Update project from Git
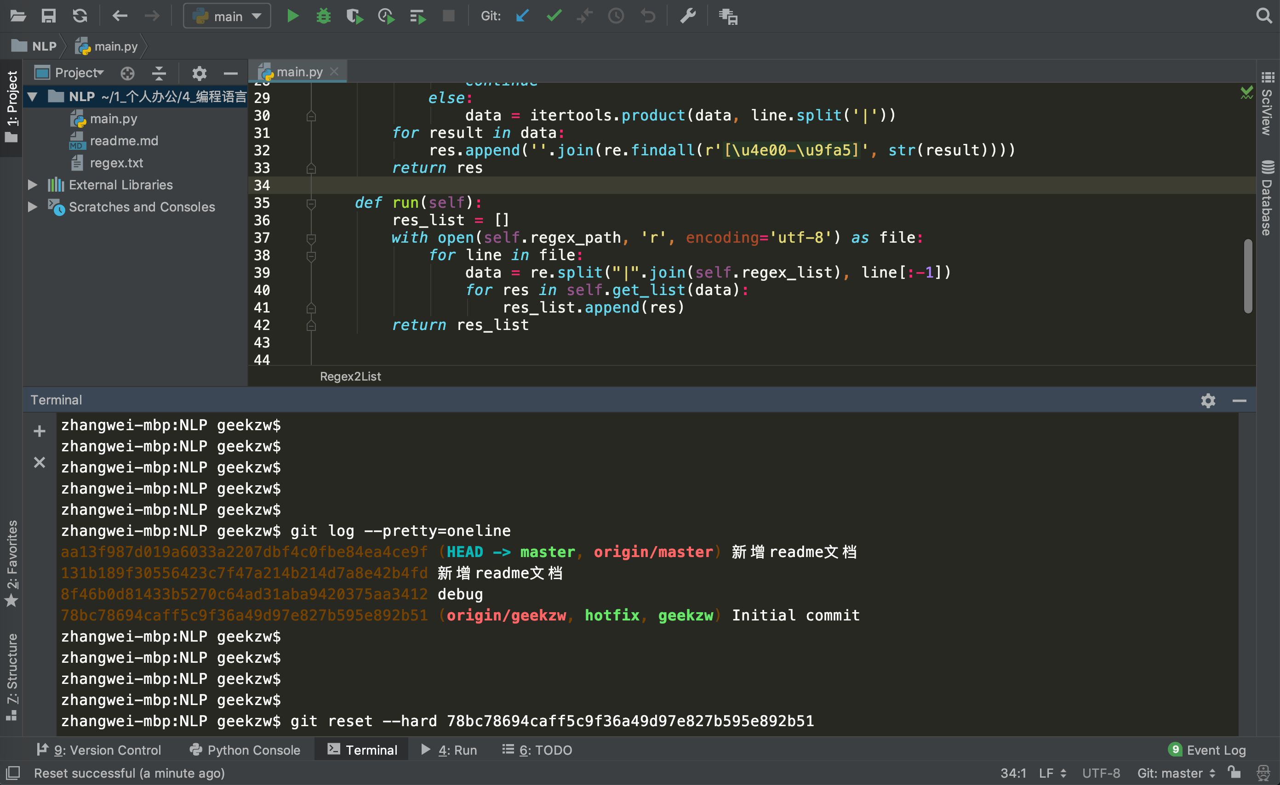Screen dimensions: 1280x785 (522, 16)
